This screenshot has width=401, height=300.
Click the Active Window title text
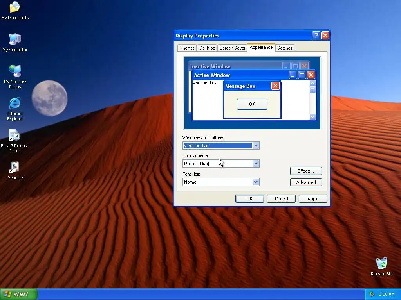tap(212, 75)
